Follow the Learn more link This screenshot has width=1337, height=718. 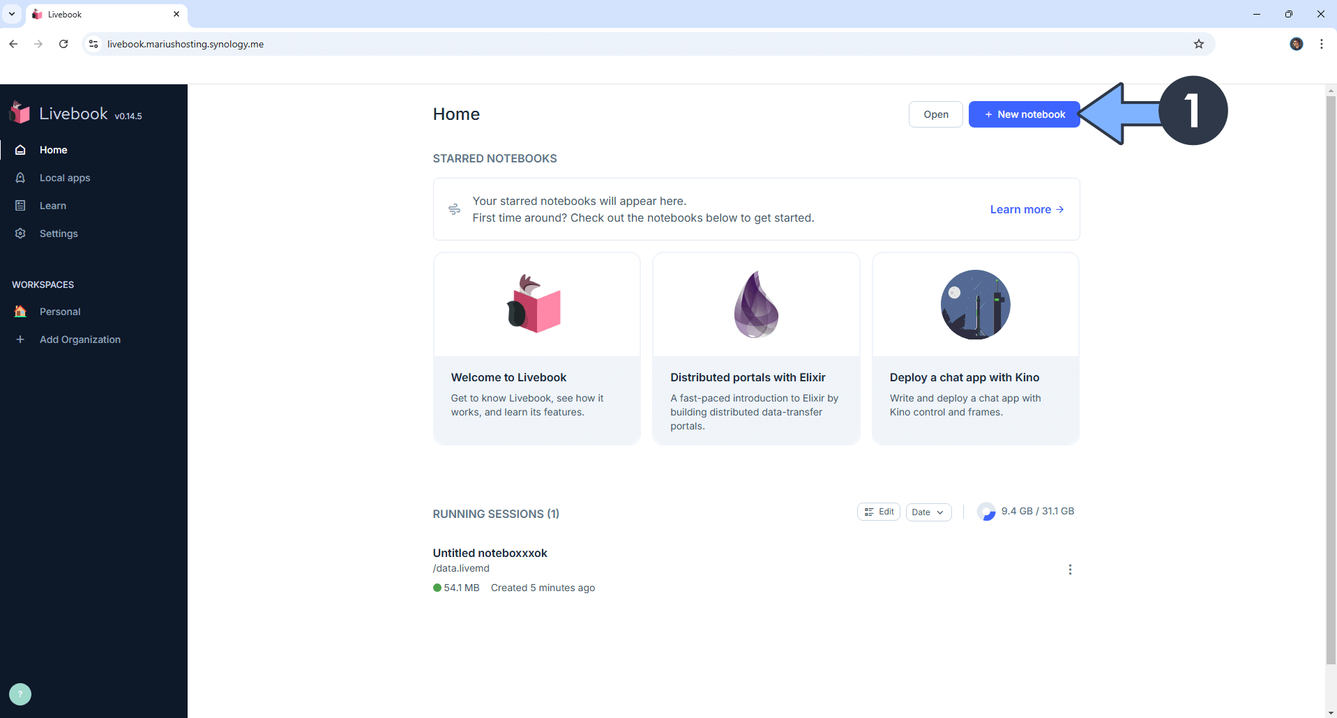click(1027, 209)
